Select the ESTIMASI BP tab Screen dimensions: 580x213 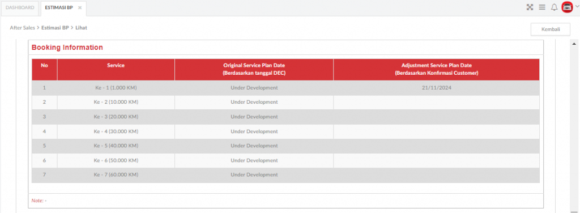coord(59,8)
